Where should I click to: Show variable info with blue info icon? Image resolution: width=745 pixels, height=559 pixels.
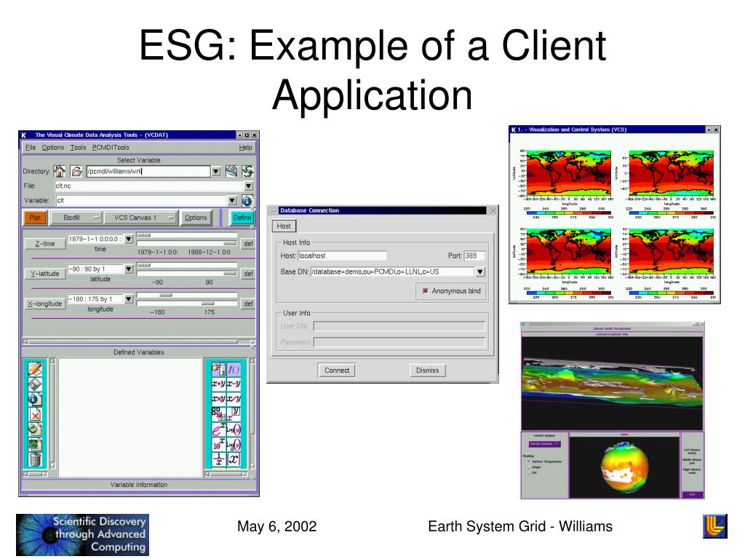click(x=247, y=201)
